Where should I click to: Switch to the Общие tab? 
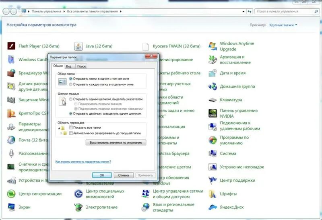click(x=58, y=66)
